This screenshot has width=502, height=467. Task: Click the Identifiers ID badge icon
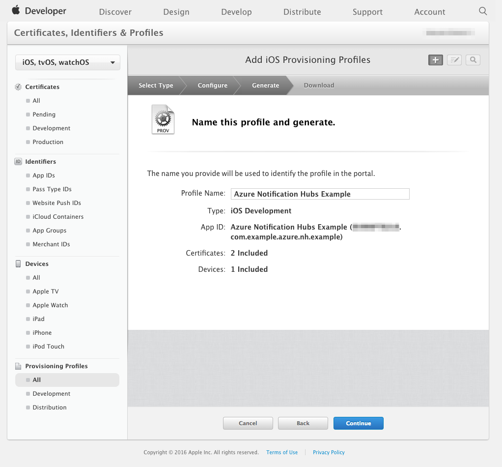(x=17, y=161)
